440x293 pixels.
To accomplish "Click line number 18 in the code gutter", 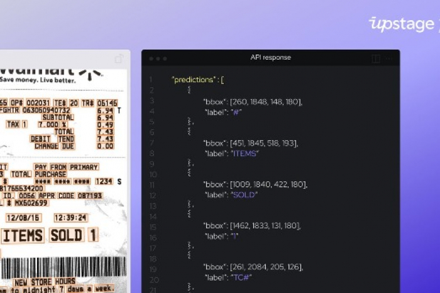I will [x=153, y=258].
